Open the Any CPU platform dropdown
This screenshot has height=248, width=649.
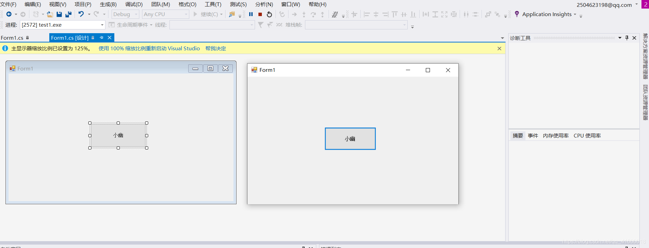[x=166, y=14]
